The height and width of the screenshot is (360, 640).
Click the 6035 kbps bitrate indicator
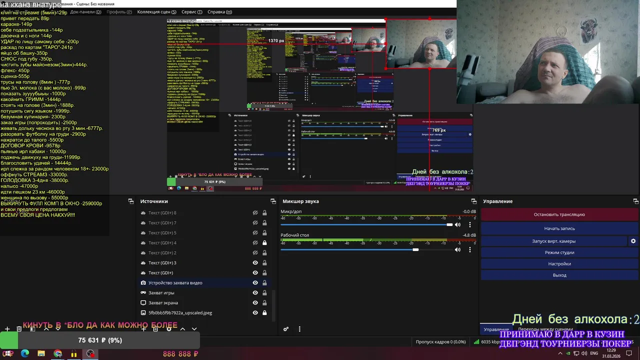(x=486, y=342)
